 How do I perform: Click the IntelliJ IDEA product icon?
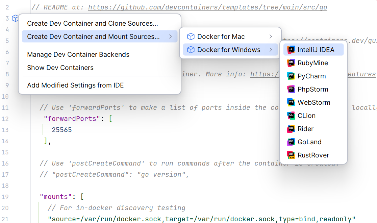[x=291, y=50]
